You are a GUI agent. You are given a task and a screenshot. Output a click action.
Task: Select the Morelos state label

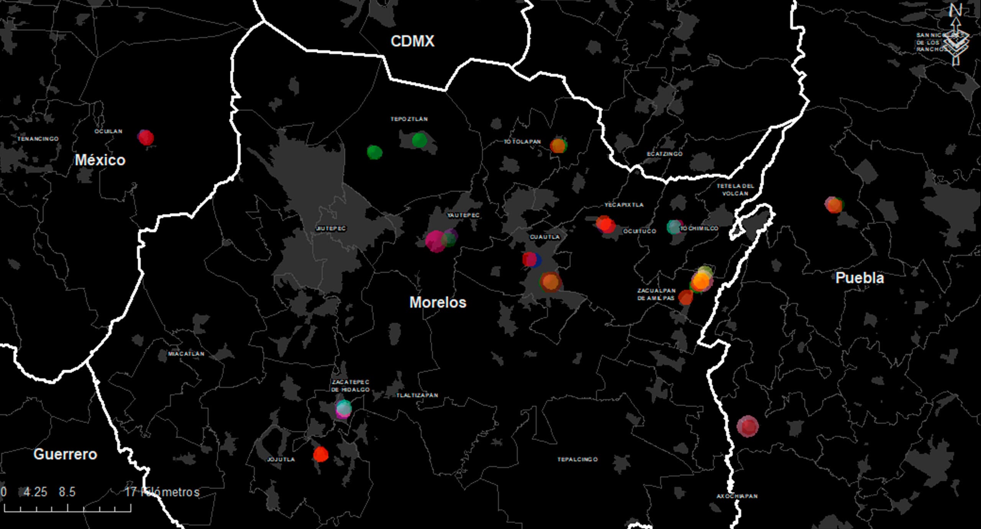tap(438, 302)
